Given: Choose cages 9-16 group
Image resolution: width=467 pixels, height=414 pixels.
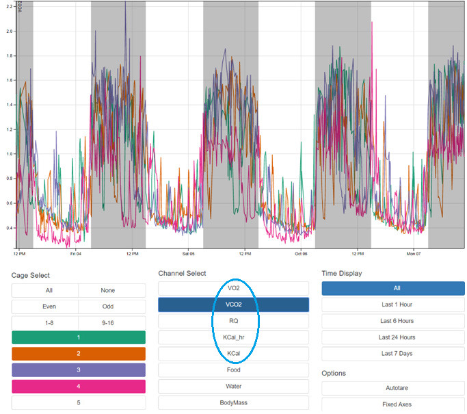Looking at the screenshot, I should pyautogui.click(x=112, y=323).
